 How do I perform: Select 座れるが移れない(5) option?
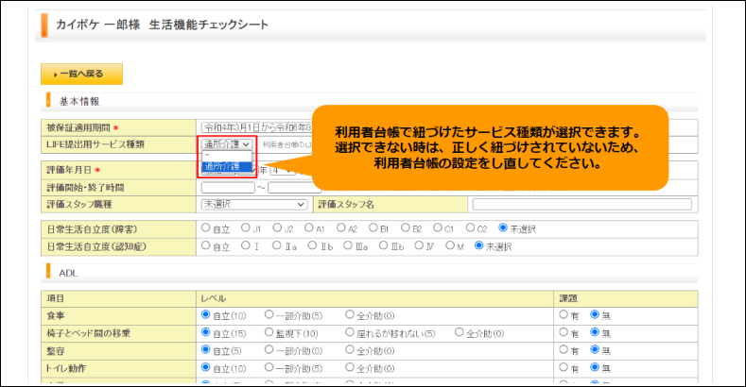coord(350,332)
